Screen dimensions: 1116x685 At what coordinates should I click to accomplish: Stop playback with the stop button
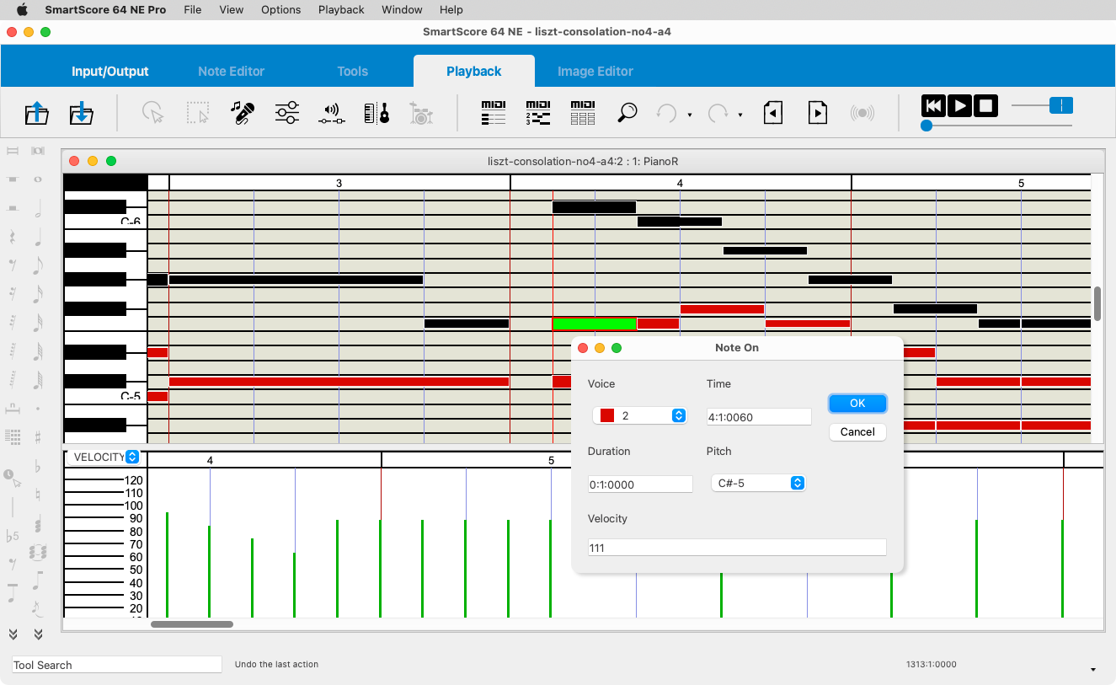point(986,105)
